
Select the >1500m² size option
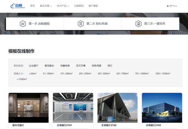22,79
